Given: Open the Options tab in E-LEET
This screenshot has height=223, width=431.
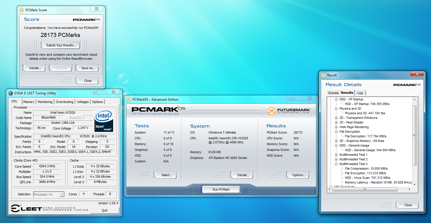Looking at the screenshot, I should 98,102.
